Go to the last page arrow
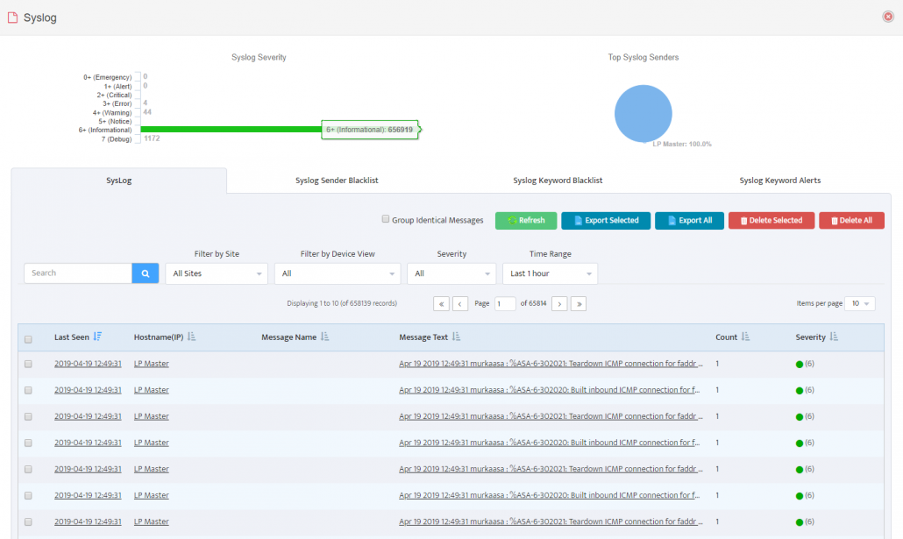This screenshot has height=539, width=903. click(579, 303)
